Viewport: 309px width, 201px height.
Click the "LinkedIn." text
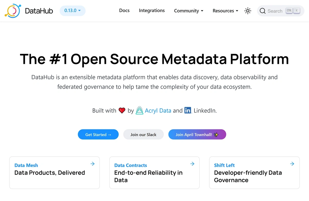205,111
